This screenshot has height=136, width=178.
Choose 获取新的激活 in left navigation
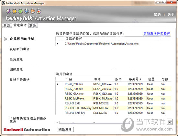pos(19,49)
